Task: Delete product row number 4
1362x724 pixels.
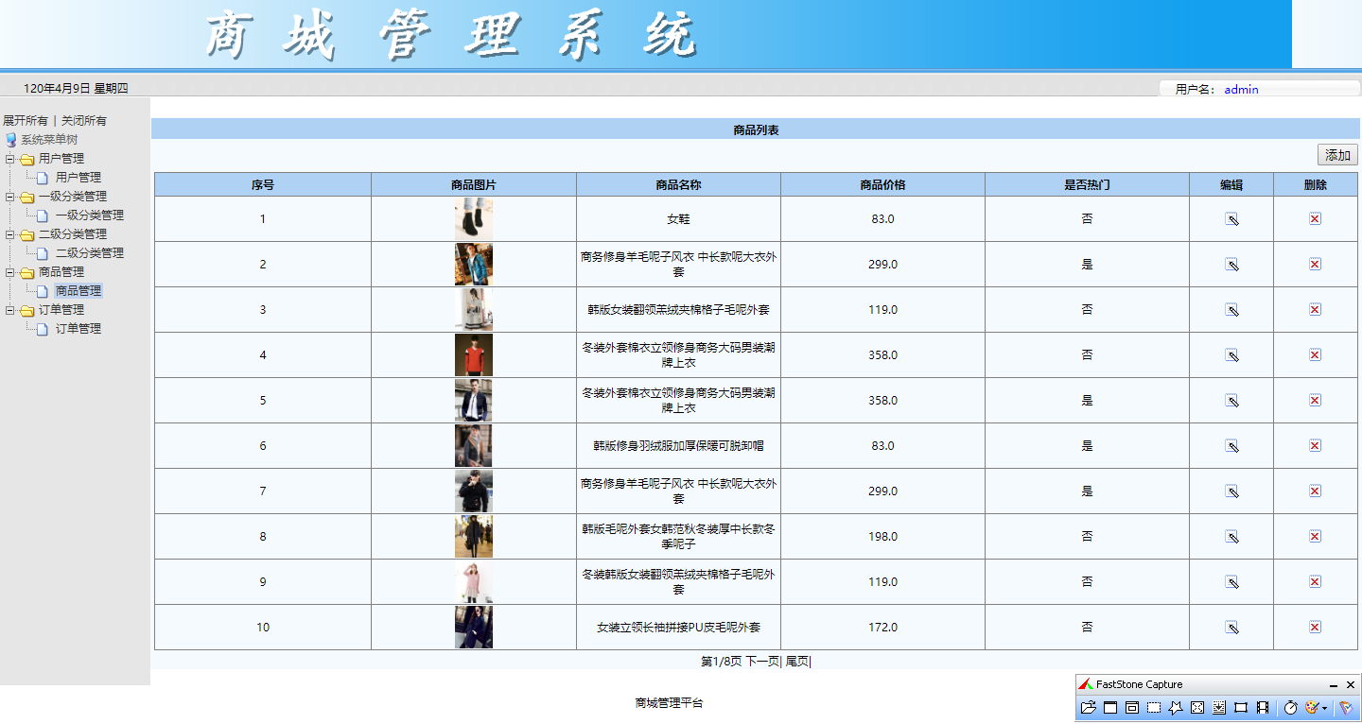Action: point(1315,355)
